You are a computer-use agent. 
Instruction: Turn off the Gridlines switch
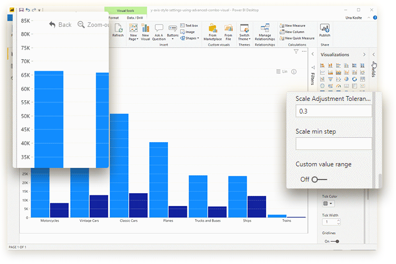[x=335, y=241]
